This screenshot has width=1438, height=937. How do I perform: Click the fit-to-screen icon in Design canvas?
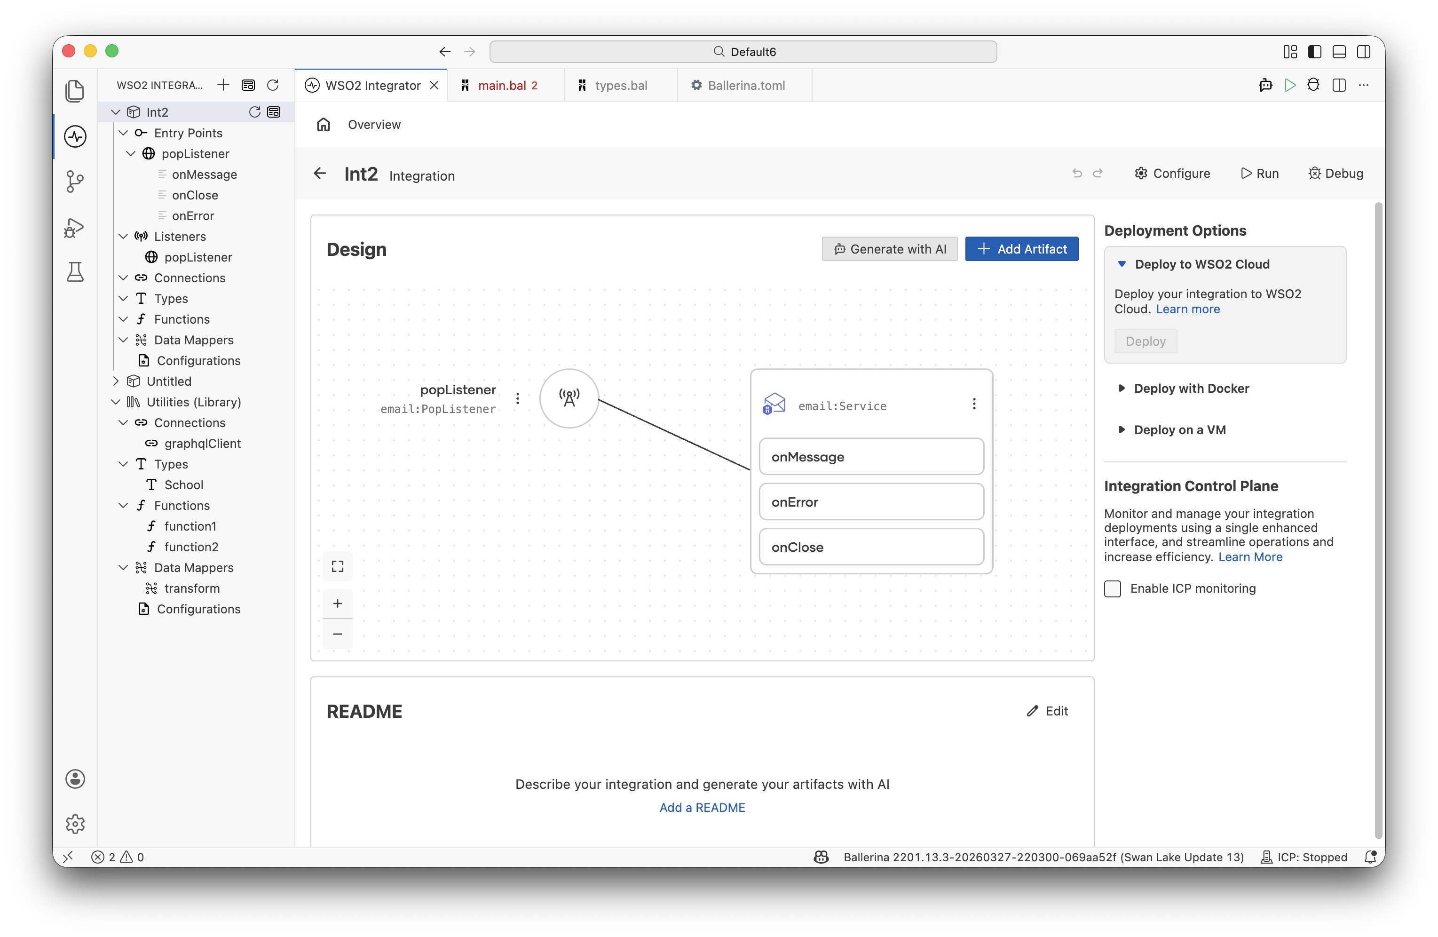[x=338, y=566]
